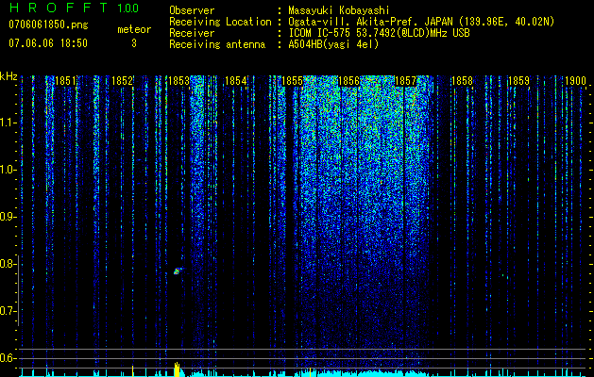594x377 pixels.
Task: Click the 1856 time marker
Action: 348,81
